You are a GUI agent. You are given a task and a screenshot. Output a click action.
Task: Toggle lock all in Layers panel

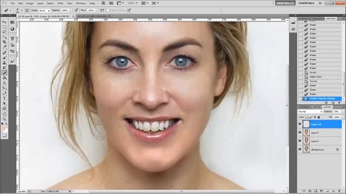318,117
